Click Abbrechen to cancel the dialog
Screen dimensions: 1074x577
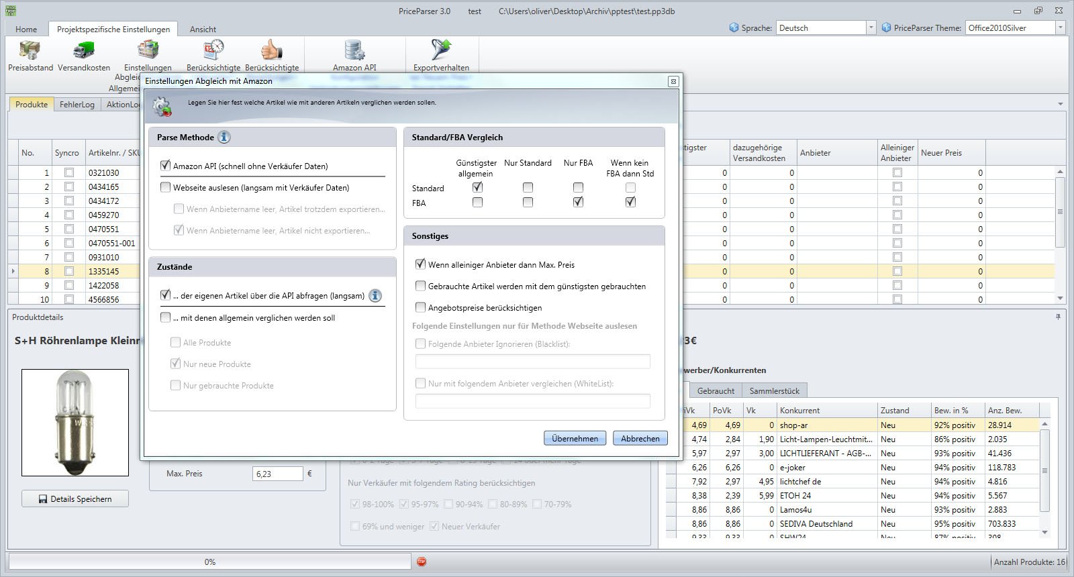point(640,438)
